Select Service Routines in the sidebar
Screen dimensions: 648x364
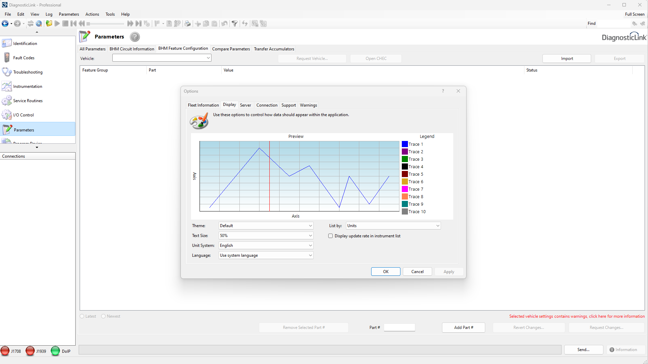point(28,101)
